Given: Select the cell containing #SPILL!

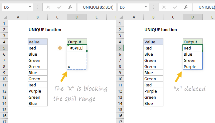Looking at the screenshot, I should tap(77, 48).
